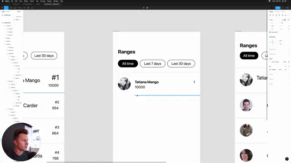The image size is (291, 163).
Task: Click Last 7 days pill in center frame
Action: tap(152, 63)
